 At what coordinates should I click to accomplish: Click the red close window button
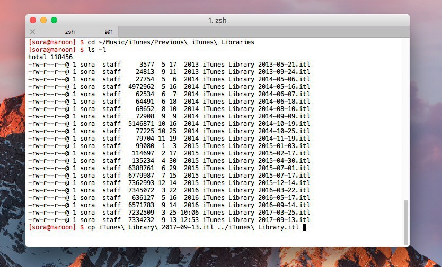[33, 20]
